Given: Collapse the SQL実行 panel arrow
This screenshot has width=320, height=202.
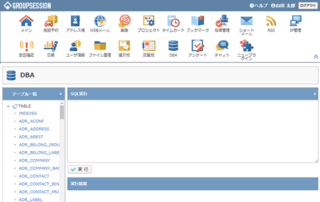Looking at the screenshot, I should (315, 94).
